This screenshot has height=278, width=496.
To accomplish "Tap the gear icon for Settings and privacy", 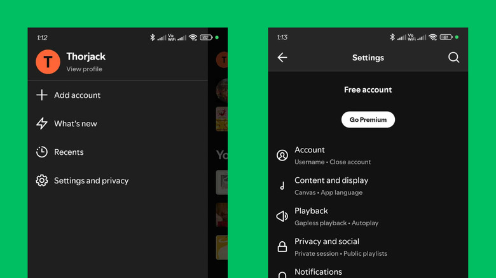I will click(42, 180).
